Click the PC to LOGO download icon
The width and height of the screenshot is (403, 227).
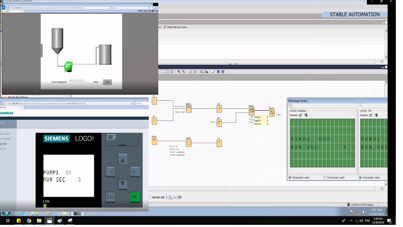tap(218, 72)
